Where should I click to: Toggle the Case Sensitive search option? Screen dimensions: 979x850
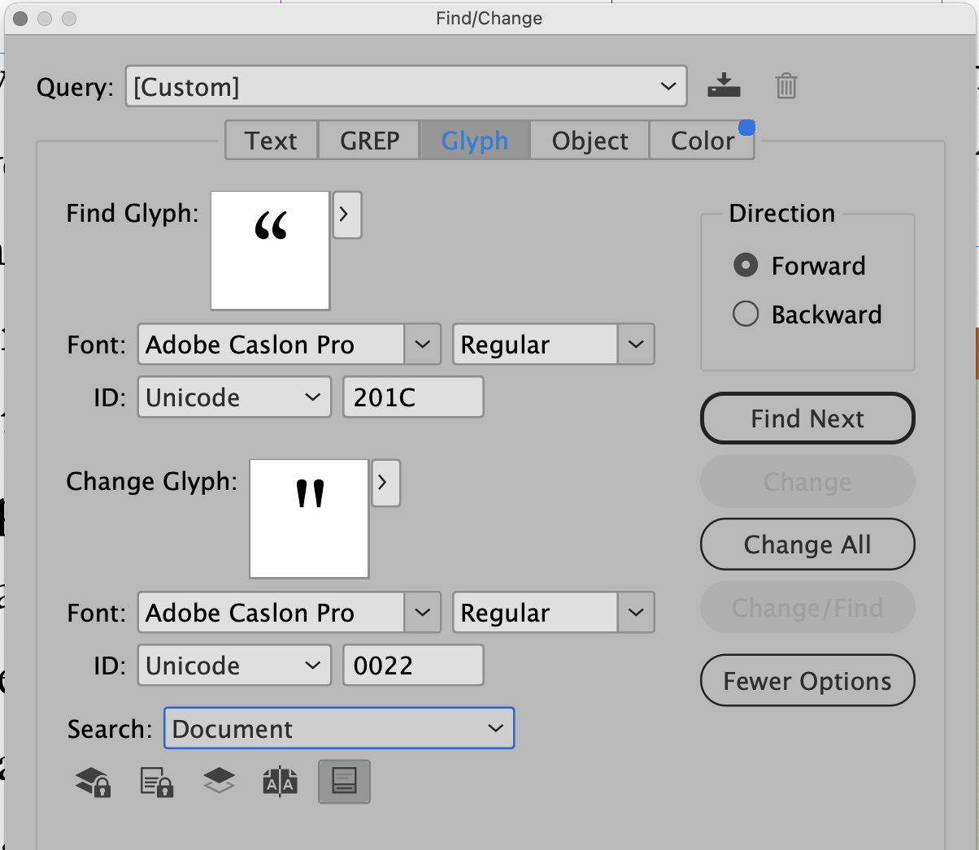[281, 782]
